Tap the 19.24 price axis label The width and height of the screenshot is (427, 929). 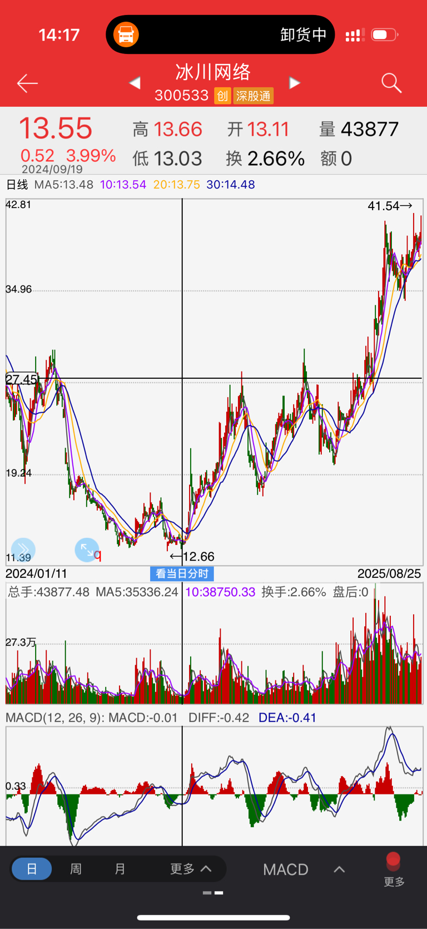18,473
